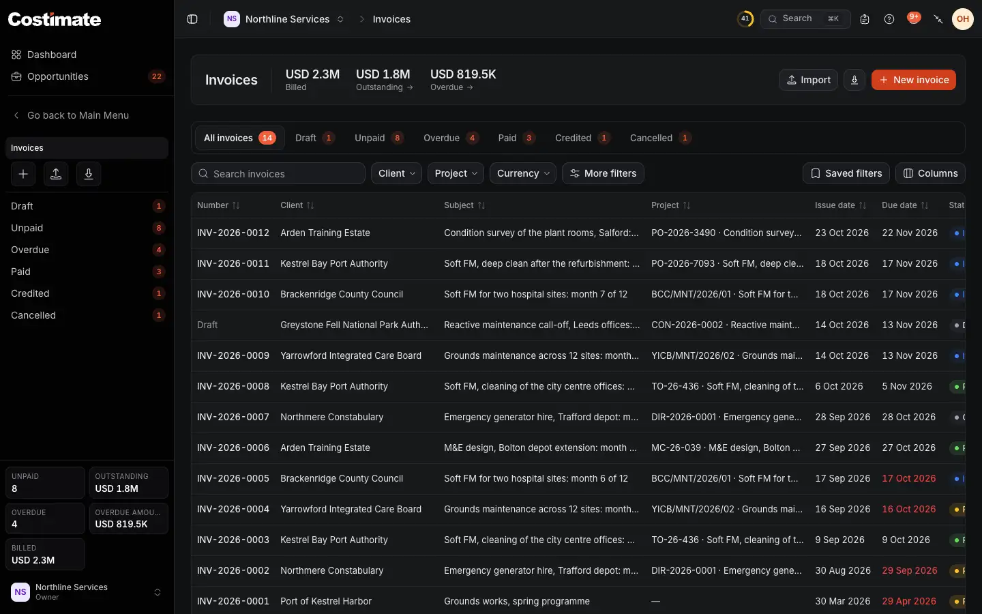Image resolution: width=982 pixels, height=614 pixels.
Task: Click the sidebar download icon under Invoices
Action: 89,174
